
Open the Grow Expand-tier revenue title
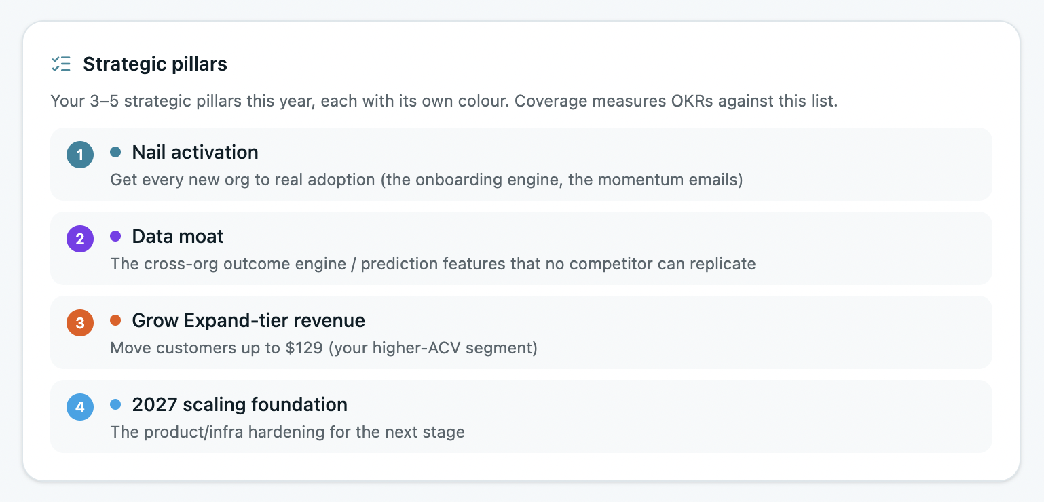pos(248,320)
